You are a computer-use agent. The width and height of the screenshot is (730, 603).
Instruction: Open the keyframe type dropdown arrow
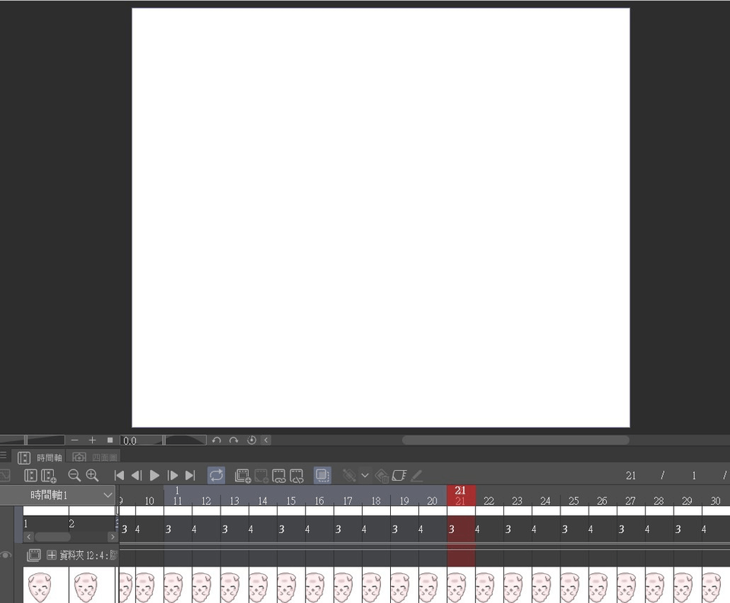point(365,475)
